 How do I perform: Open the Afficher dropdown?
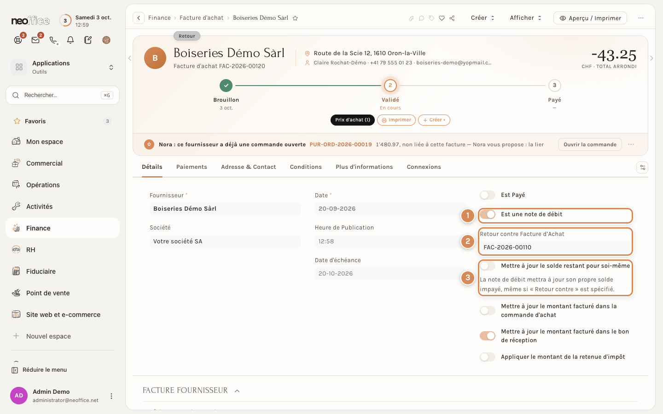pos(525,18)
